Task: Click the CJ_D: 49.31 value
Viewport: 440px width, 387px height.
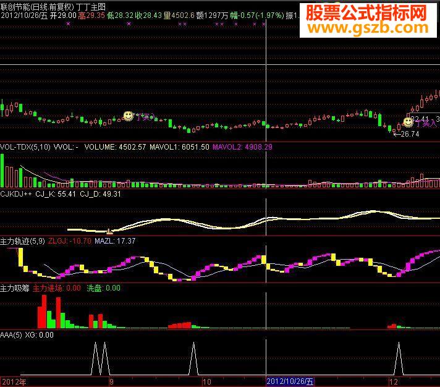Action: click(x=101, y=194)
